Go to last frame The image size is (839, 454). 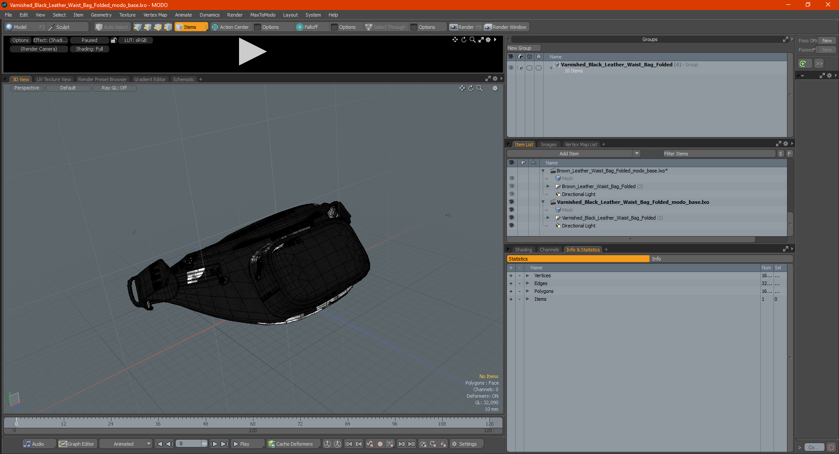pyautogui.click(x=225, y=444)
